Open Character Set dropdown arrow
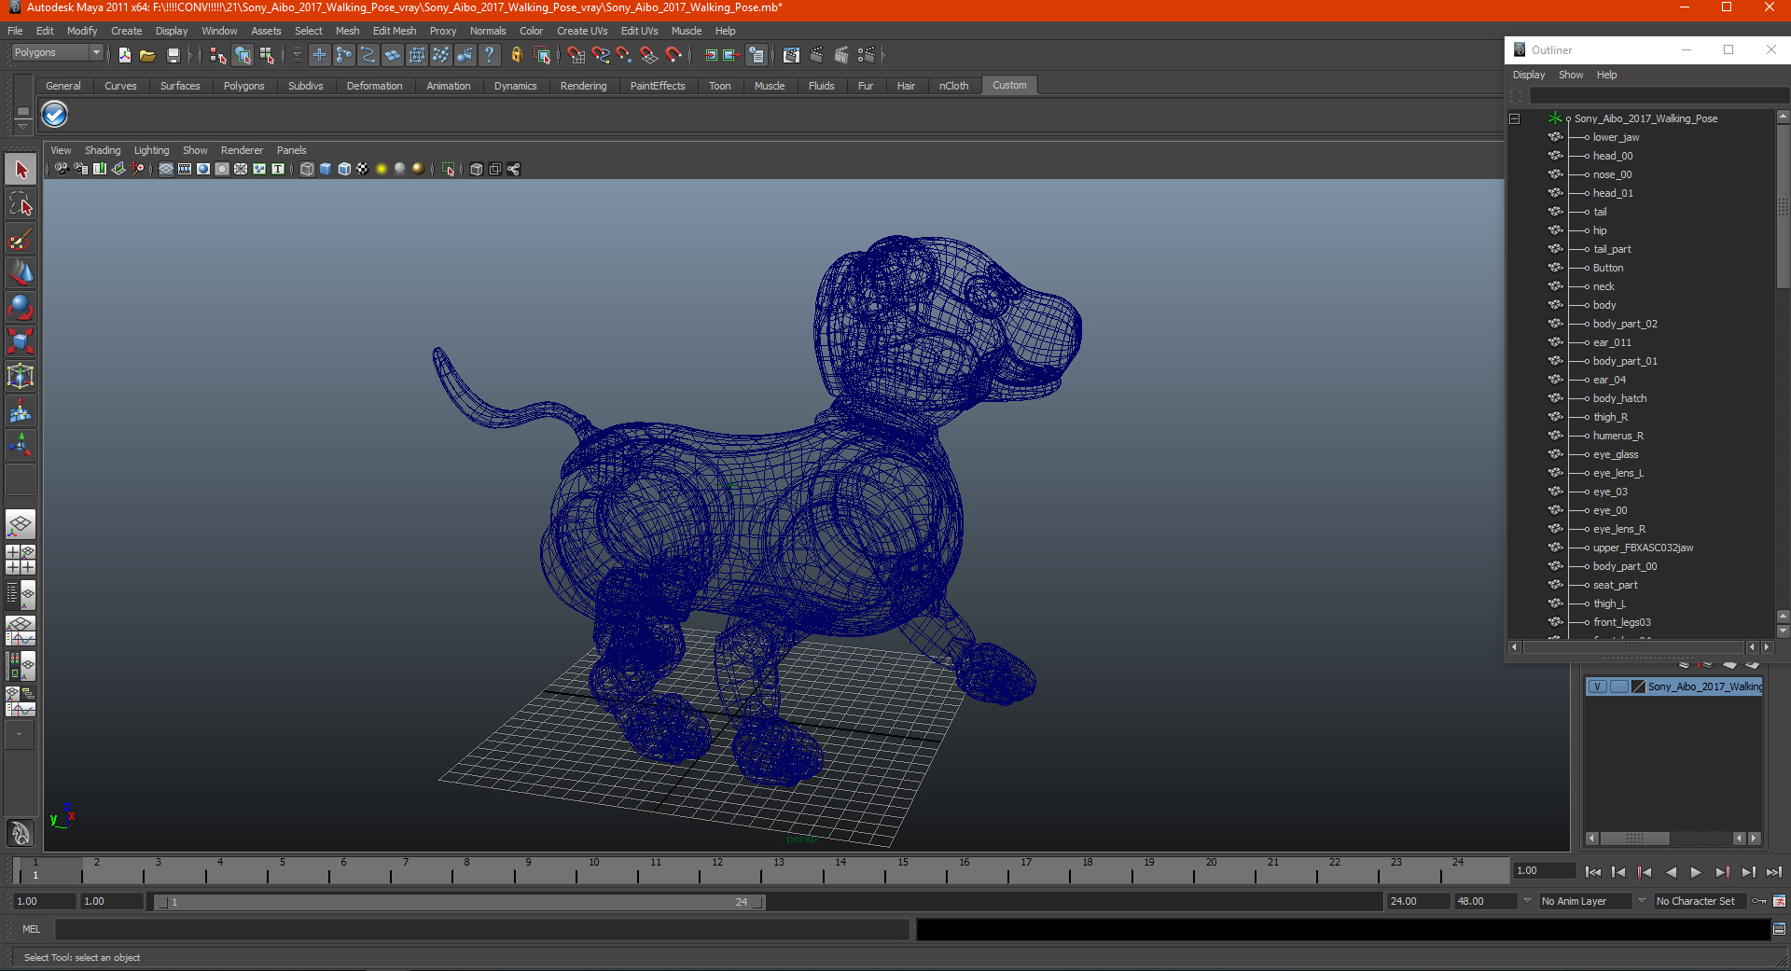Viewport: 1791px width, 971px height. coord(1643,901)
